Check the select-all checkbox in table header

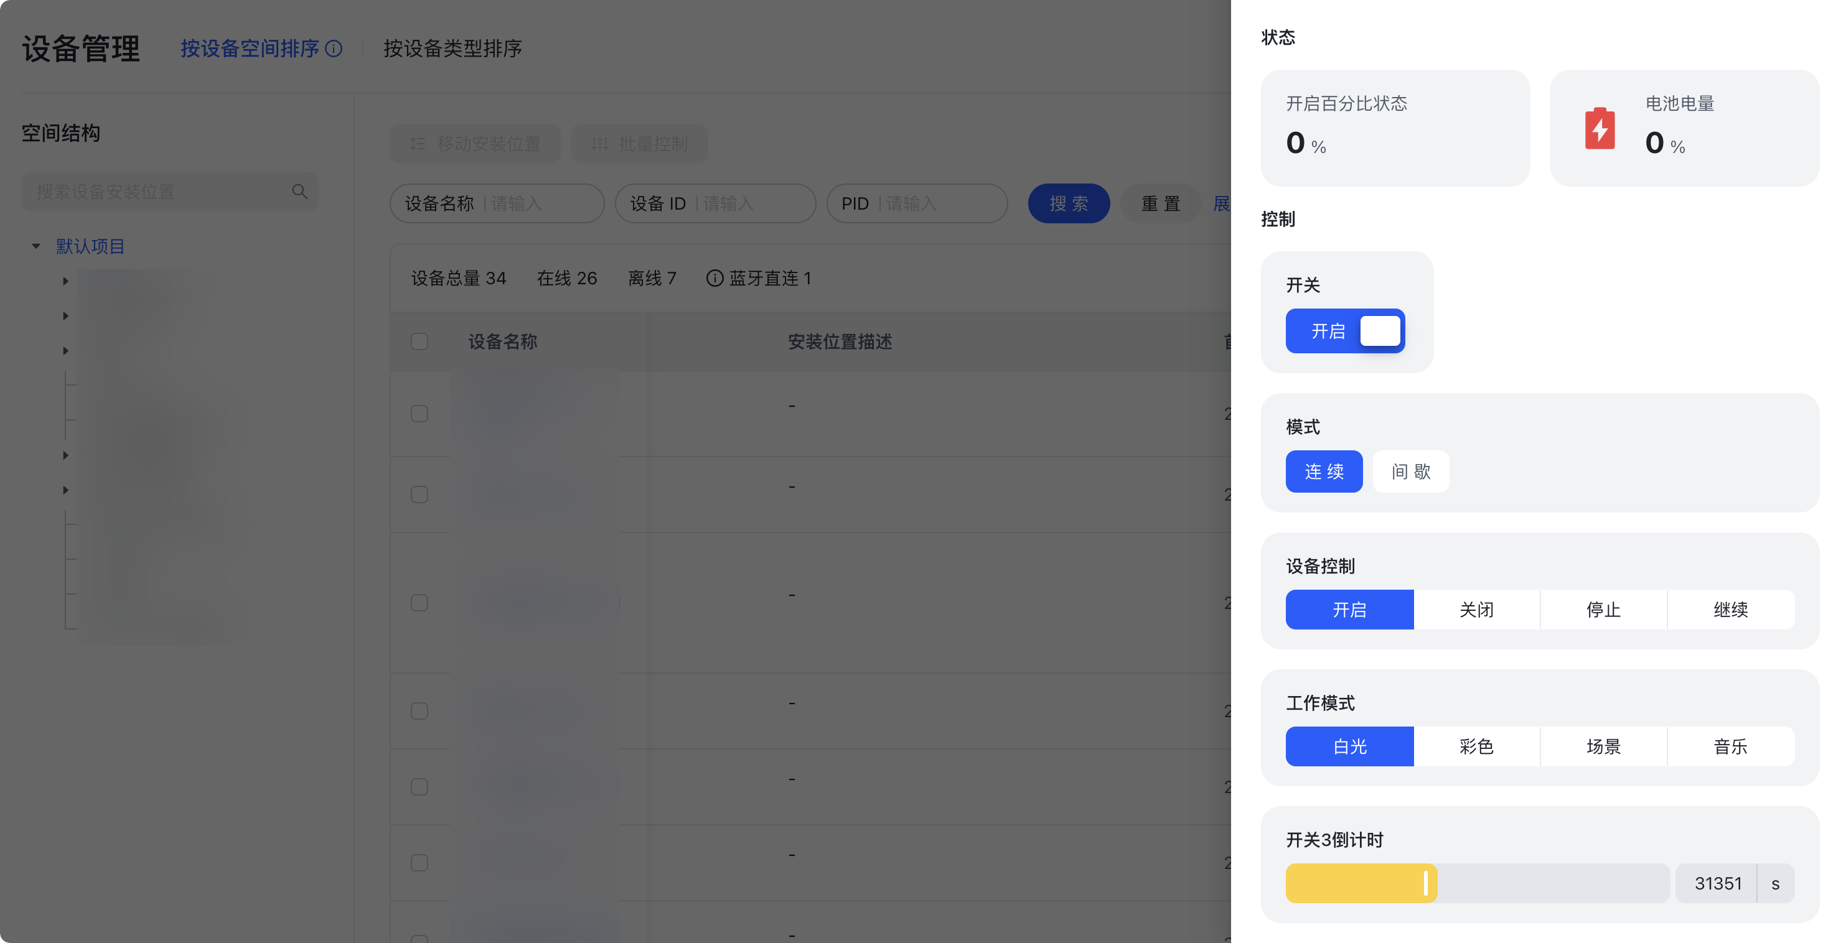[419, 341]
